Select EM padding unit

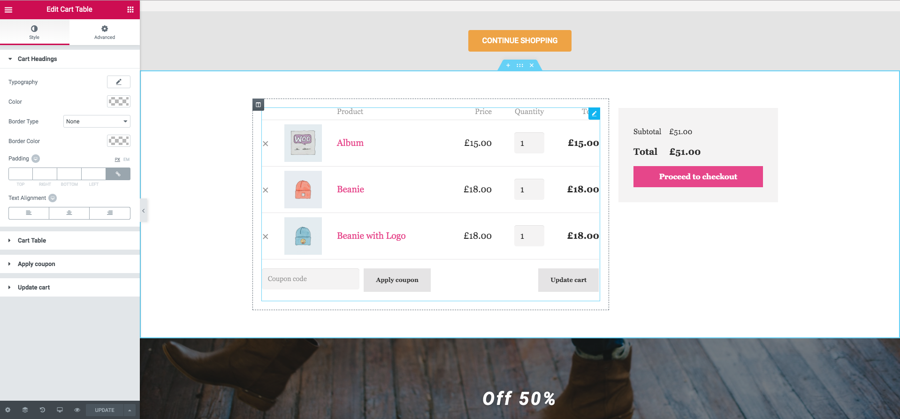[x=126, y=160]
